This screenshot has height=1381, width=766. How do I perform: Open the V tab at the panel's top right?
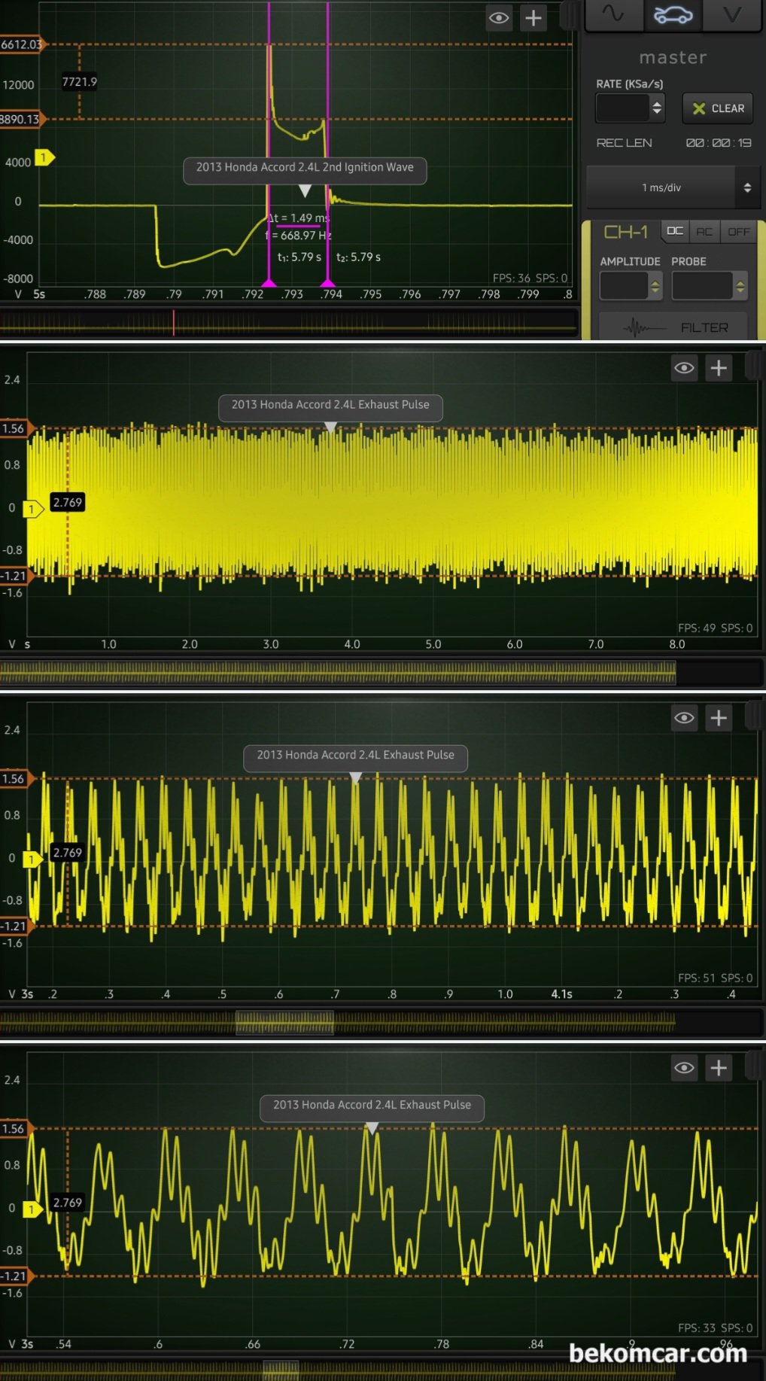732,15
